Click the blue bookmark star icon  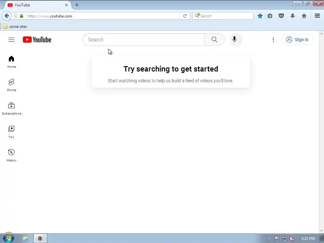pyautogui.click(x=260, y=16)
